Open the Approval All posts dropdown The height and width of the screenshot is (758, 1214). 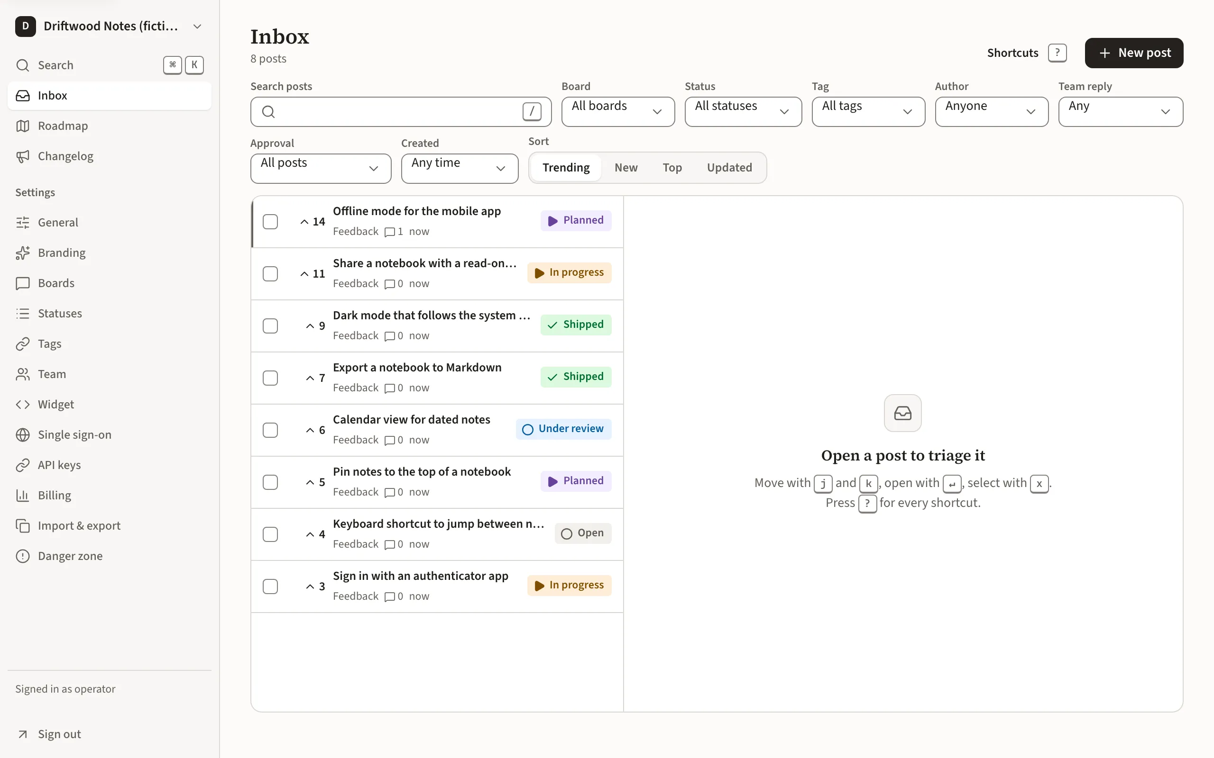(321, 169)
